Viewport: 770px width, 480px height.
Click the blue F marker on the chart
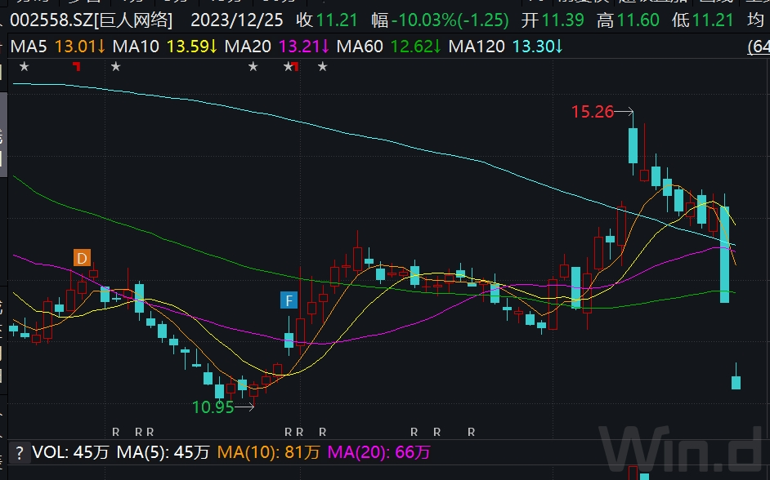click(x=289, y=300)
